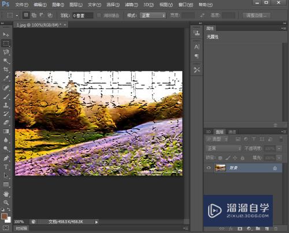Select the Gradient tool

point(6,131)
